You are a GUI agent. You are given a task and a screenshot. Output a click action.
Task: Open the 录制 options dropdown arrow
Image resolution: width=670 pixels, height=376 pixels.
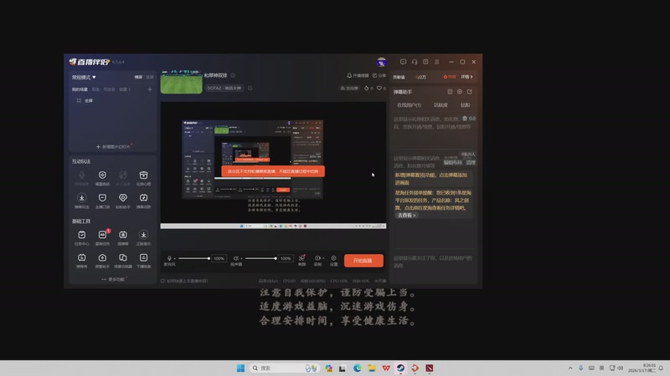[323, 258]
